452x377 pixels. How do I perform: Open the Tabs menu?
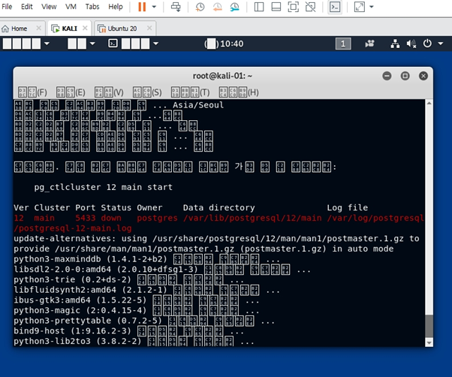tap(92, 7)
